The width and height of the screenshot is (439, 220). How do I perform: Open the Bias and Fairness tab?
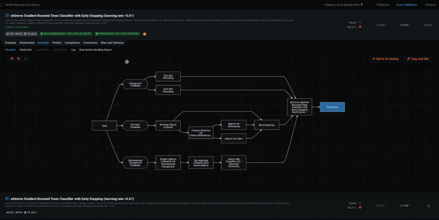[x=113, y=43]
